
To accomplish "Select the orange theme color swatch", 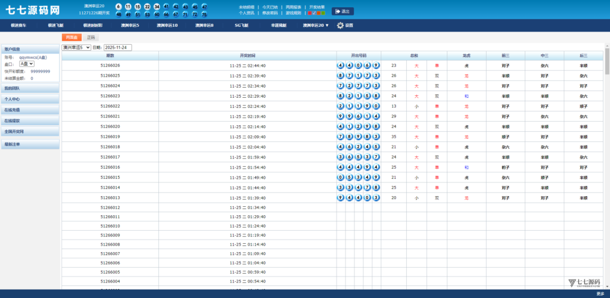I will click(x=319, y=13).
